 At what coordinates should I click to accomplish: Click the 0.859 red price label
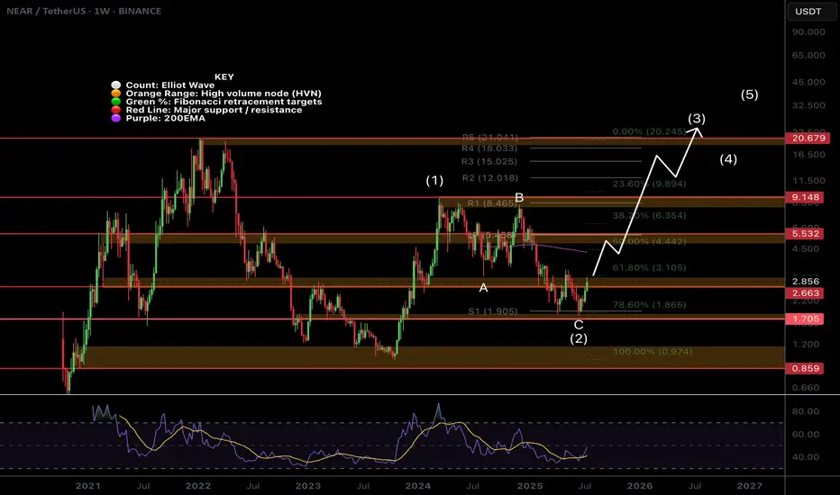point(806,368)
